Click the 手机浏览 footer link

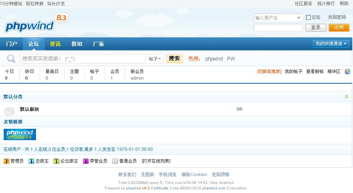coord(168,175)
